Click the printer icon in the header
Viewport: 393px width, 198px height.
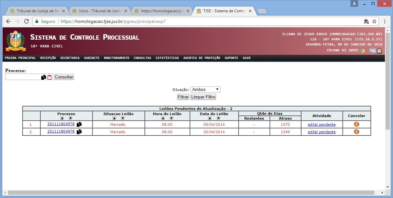379,51
